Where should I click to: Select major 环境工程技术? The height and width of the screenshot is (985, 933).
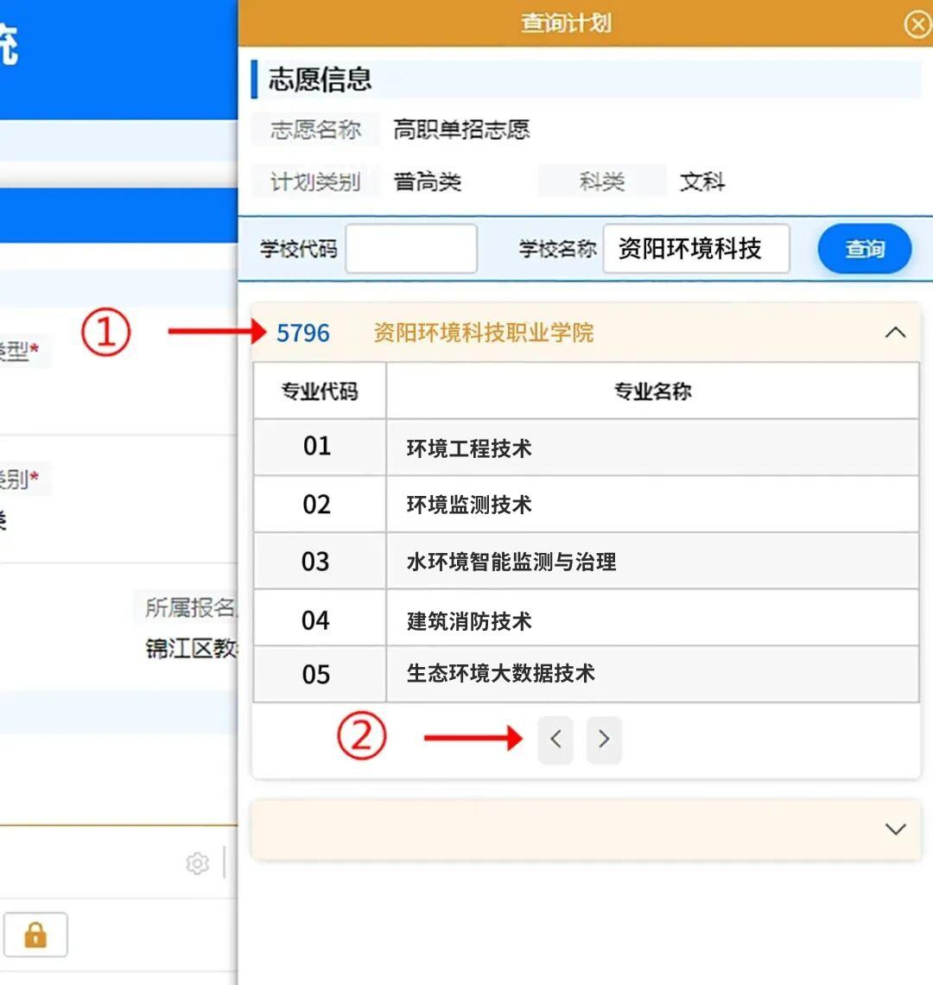click(469, 448)
